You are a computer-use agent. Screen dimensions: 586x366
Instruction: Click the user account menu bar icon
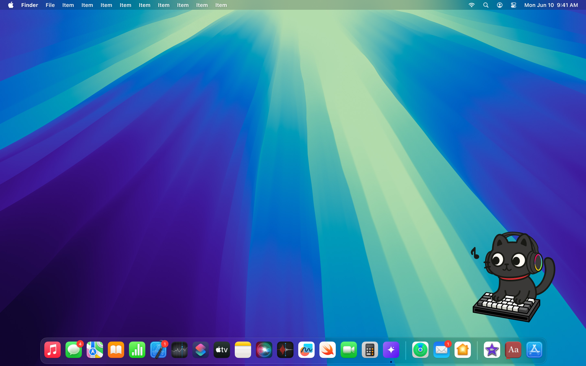point(500,5)
